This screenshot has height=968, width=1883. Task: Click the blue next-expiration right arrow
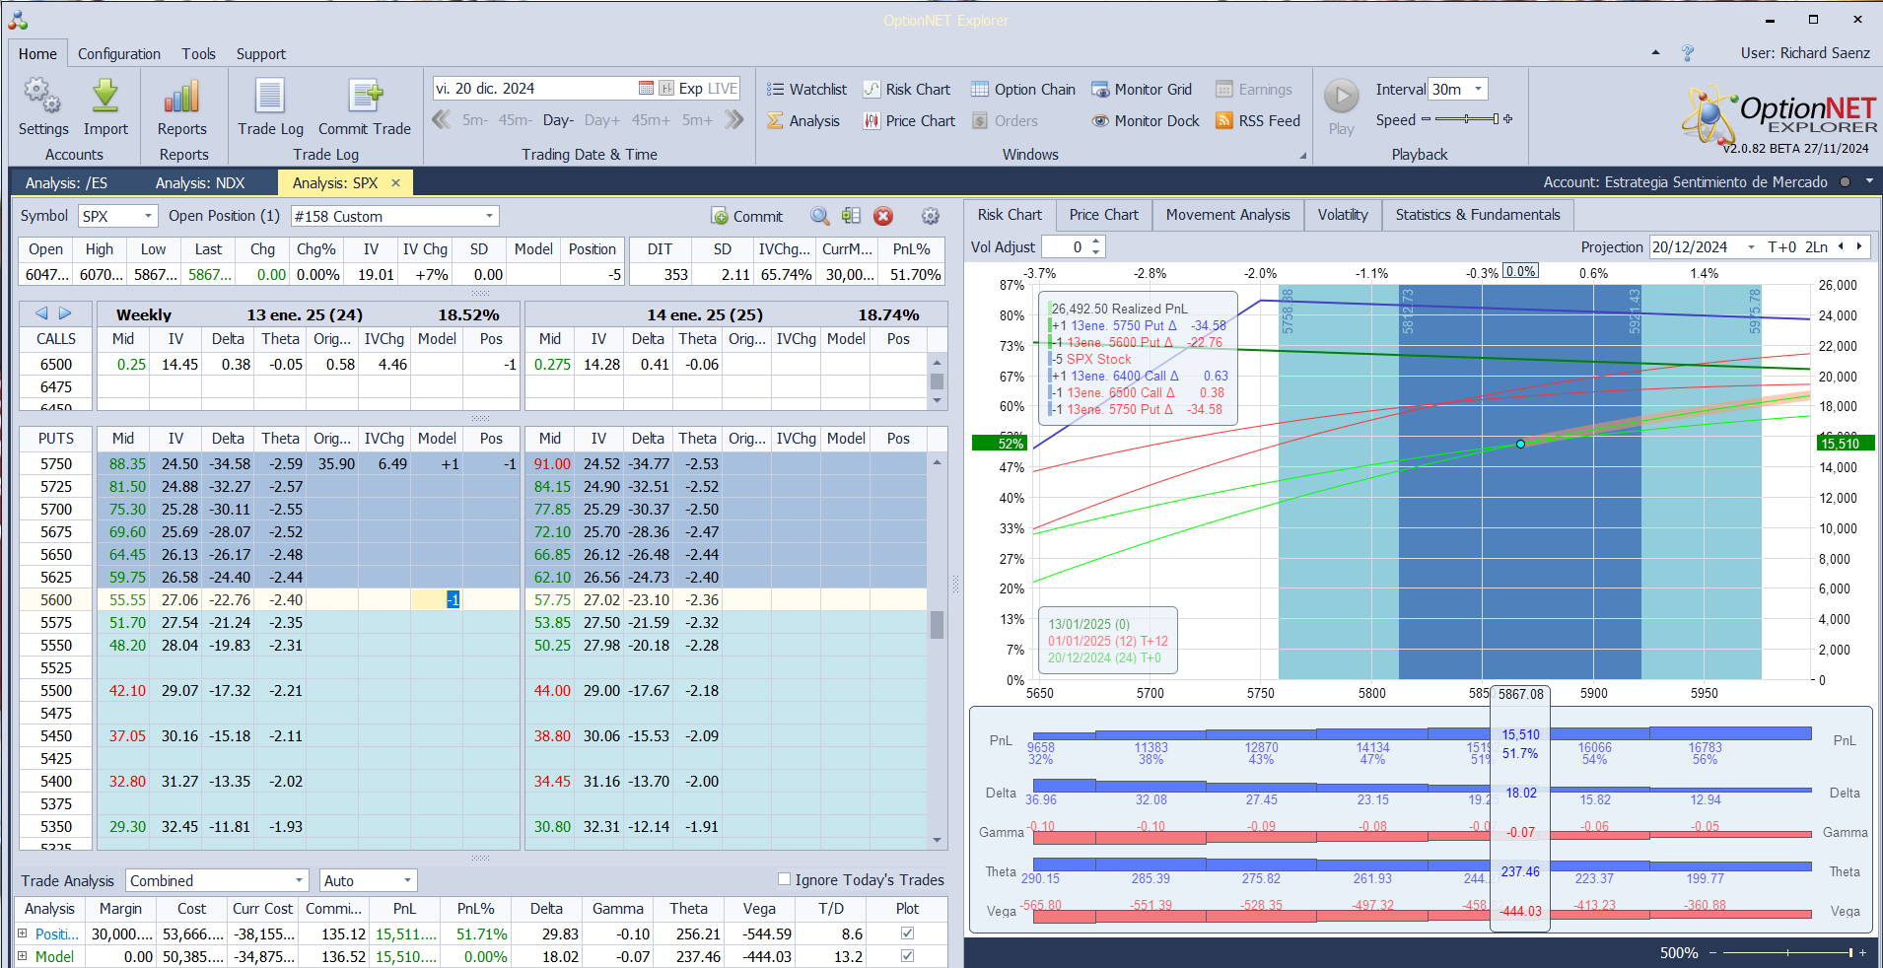65,313
